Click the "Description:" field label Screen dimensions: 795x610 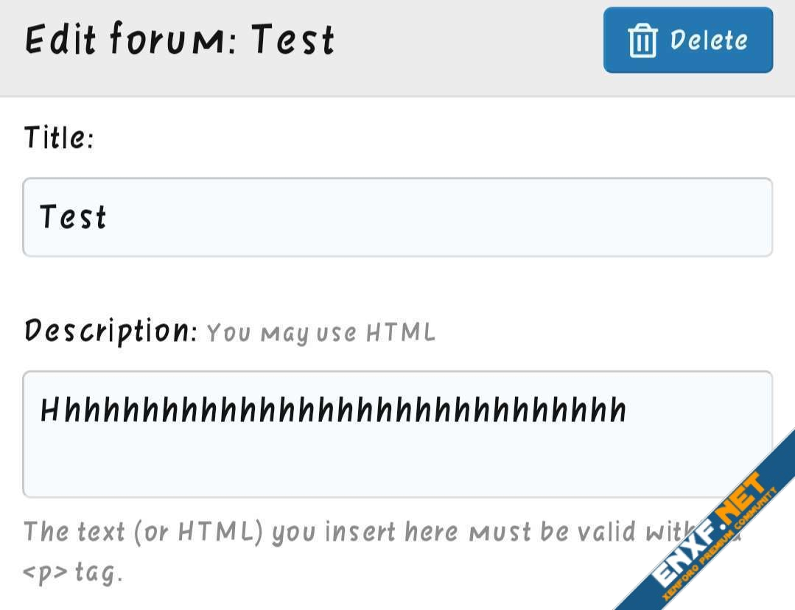click(x=111, y=331)
